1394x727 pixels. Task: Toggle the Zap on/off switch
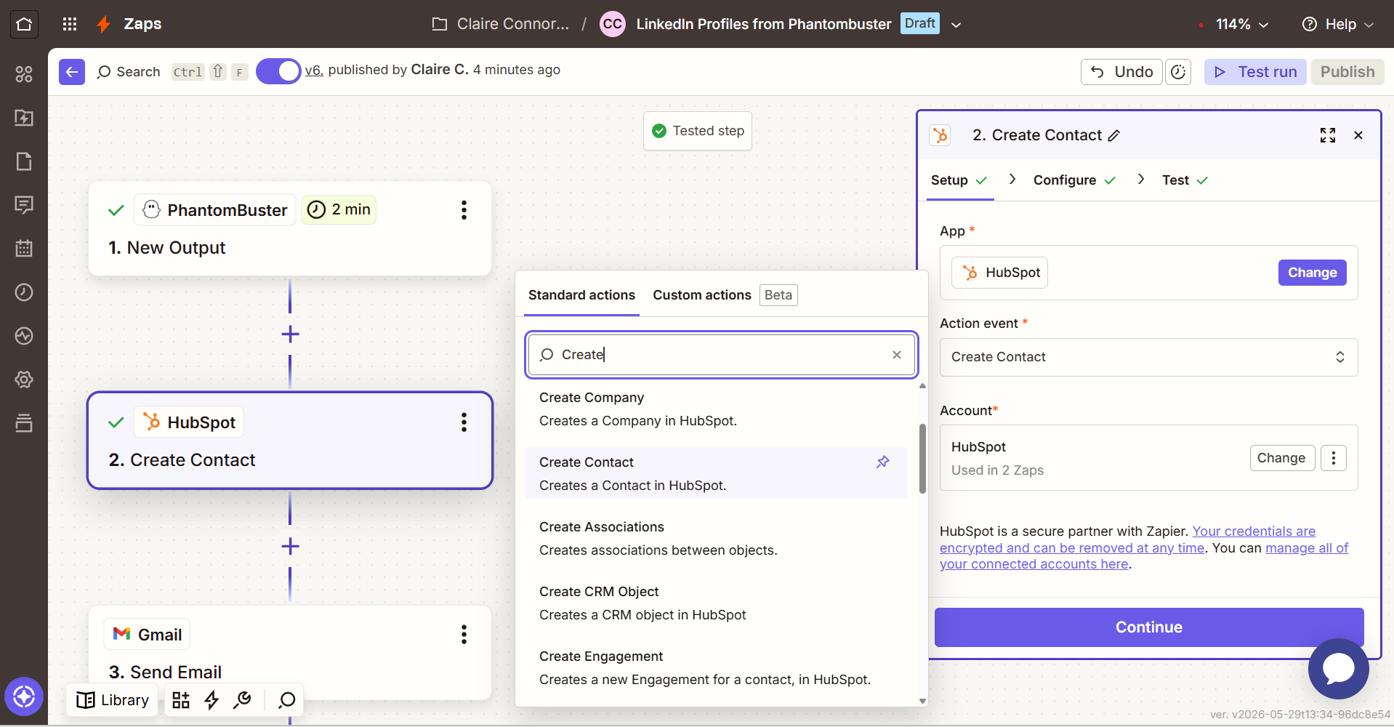coord(278,71)
